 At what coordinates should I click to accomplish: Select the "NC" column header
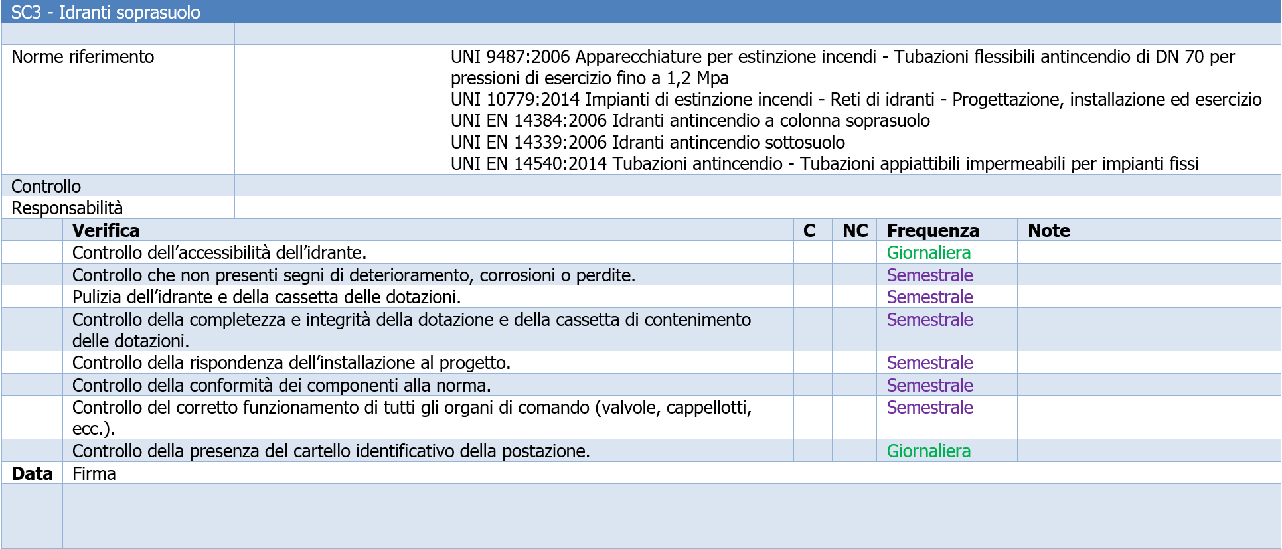[x=854, y=230]
